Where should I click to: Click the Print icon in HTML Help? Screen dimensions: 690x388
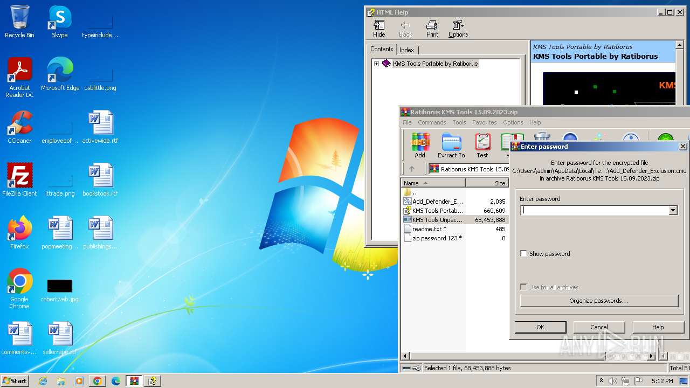(432, 29)
